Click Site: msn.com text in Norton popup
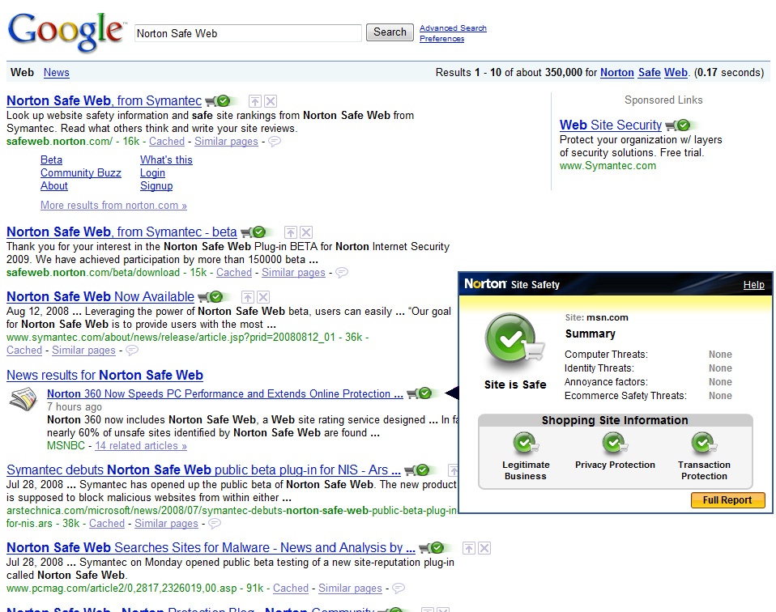This screenshot has height=612, width=776. click(x=596, y=317)
